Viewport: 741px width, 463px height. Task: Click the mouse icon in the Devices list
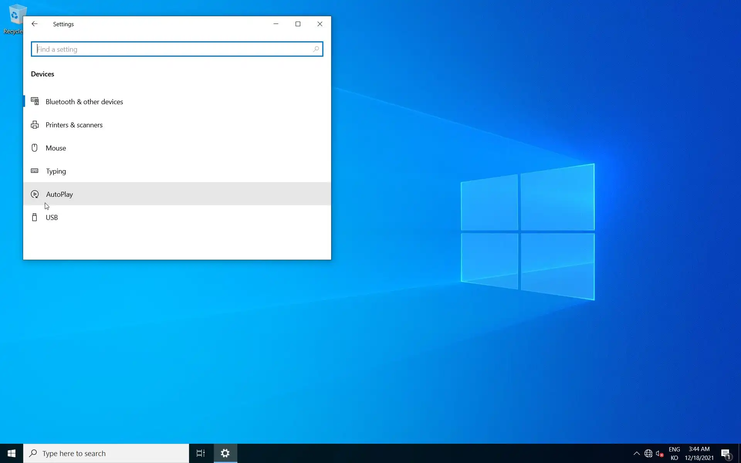tap(34, 148)
